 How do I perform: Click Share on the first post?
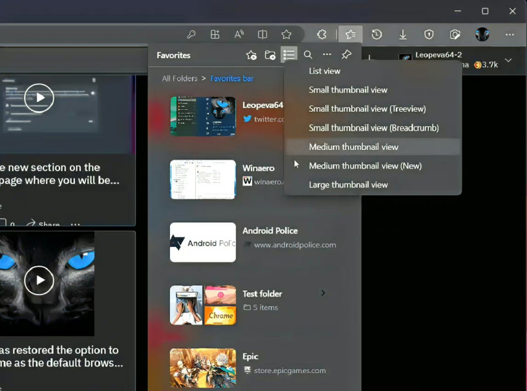(x=44, y=224)
